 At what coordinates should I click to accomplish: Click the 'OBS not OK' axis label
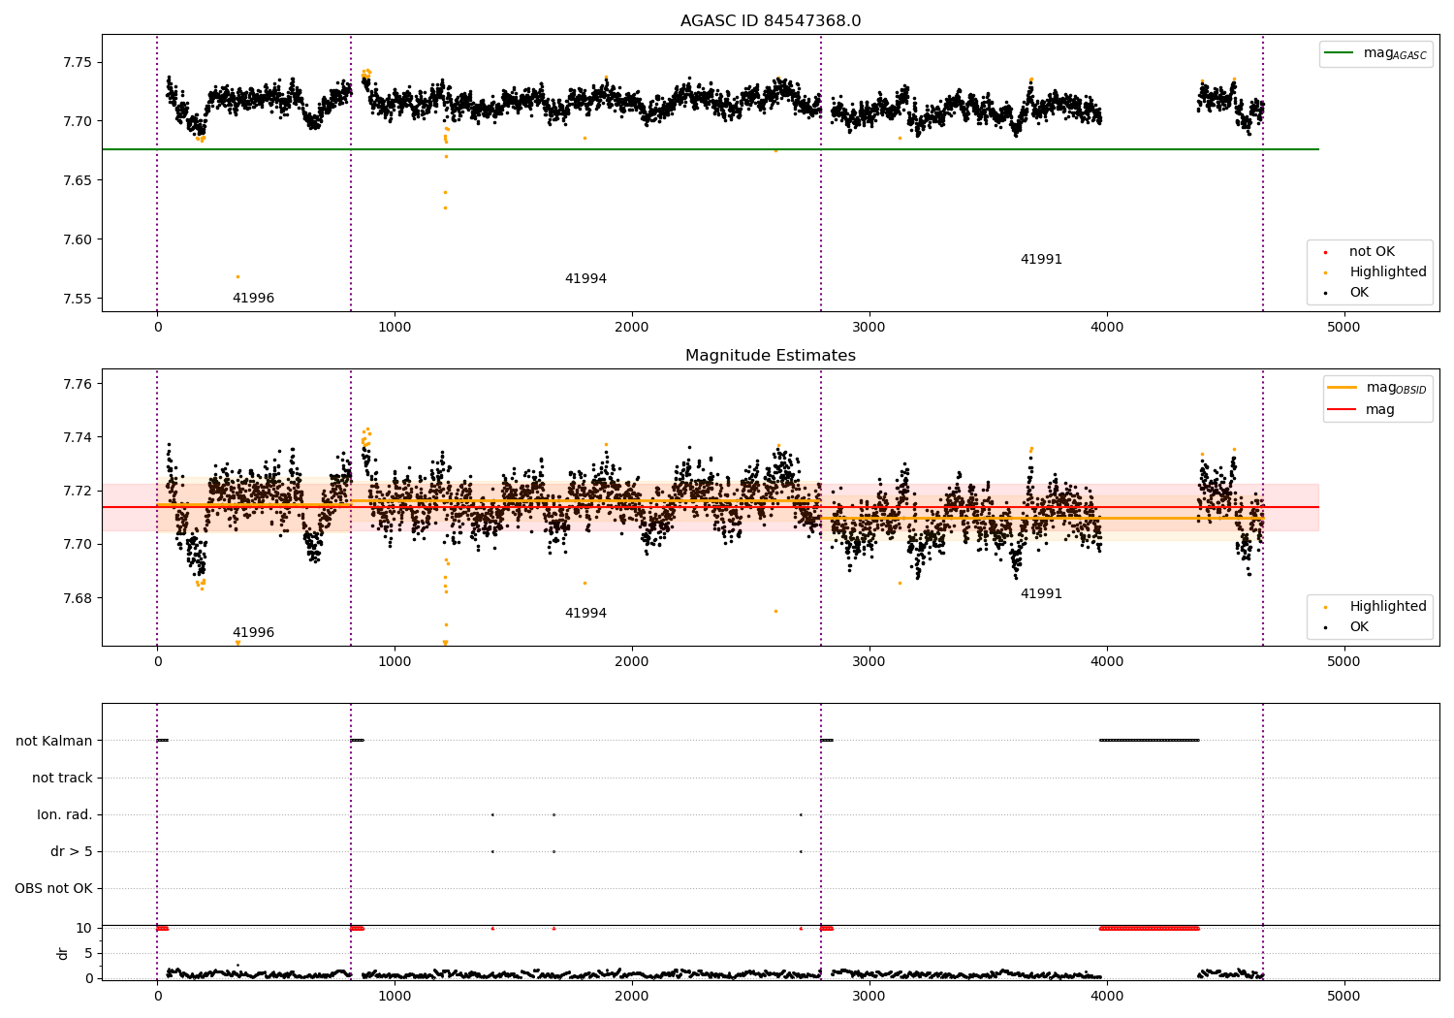tap(53, 889)
